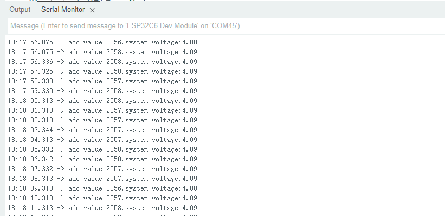Close the Serial Monitor tab

pos(92,10)
